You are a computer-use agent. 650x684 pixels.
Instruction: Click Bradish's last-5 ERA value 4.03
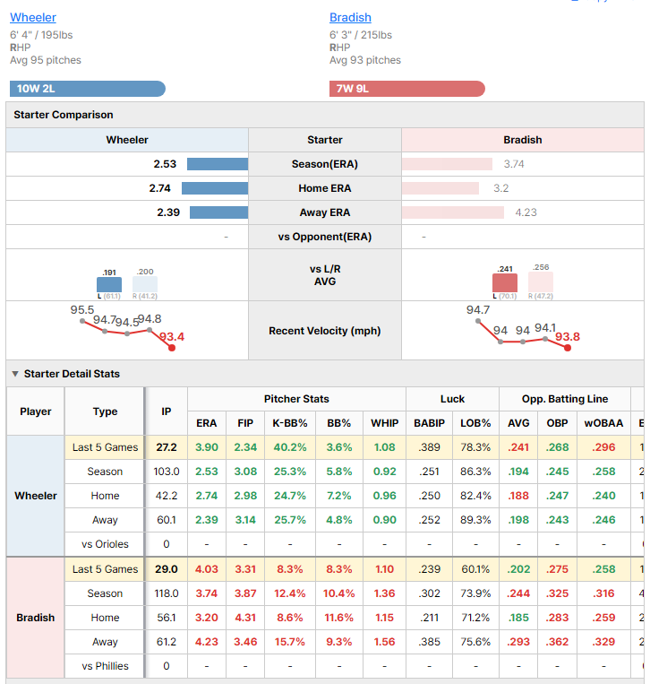click(x=207, y=569)
